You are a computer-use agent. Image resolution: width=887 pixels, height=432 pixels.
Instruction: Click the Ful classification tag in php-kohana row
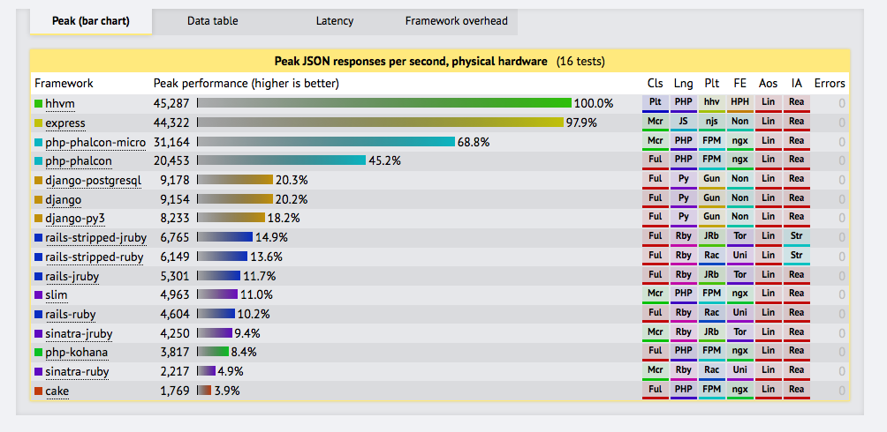655,353
